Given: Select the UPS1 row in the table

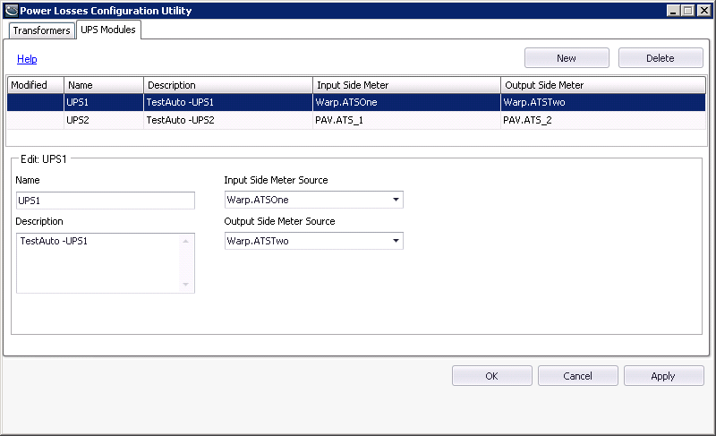Looking at the screenshot, I should click(x=356, y=102).
